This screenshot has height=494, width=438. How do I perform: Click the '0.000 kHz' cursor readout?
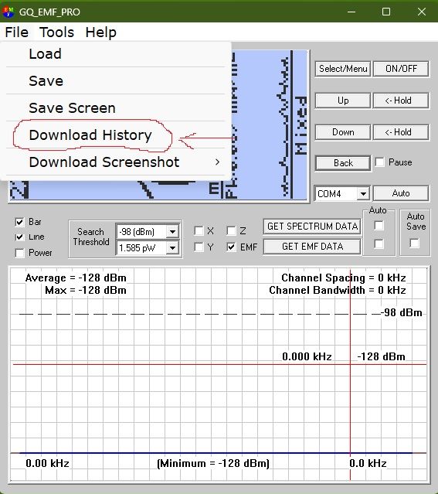point(307,356)
